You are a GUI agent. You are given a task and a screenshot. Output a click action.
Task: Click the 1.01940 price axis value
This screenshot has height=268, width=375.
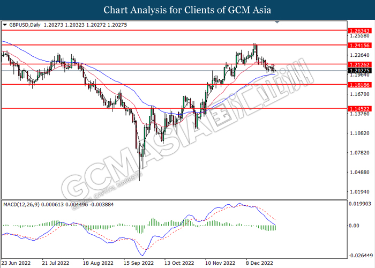coord(359,192)
